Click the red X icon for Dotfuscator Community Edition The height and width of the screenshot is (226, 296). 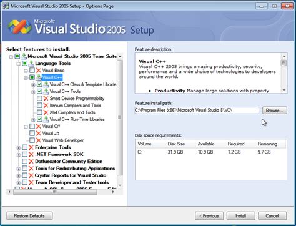pyautogui.click(x=31, y=161)
